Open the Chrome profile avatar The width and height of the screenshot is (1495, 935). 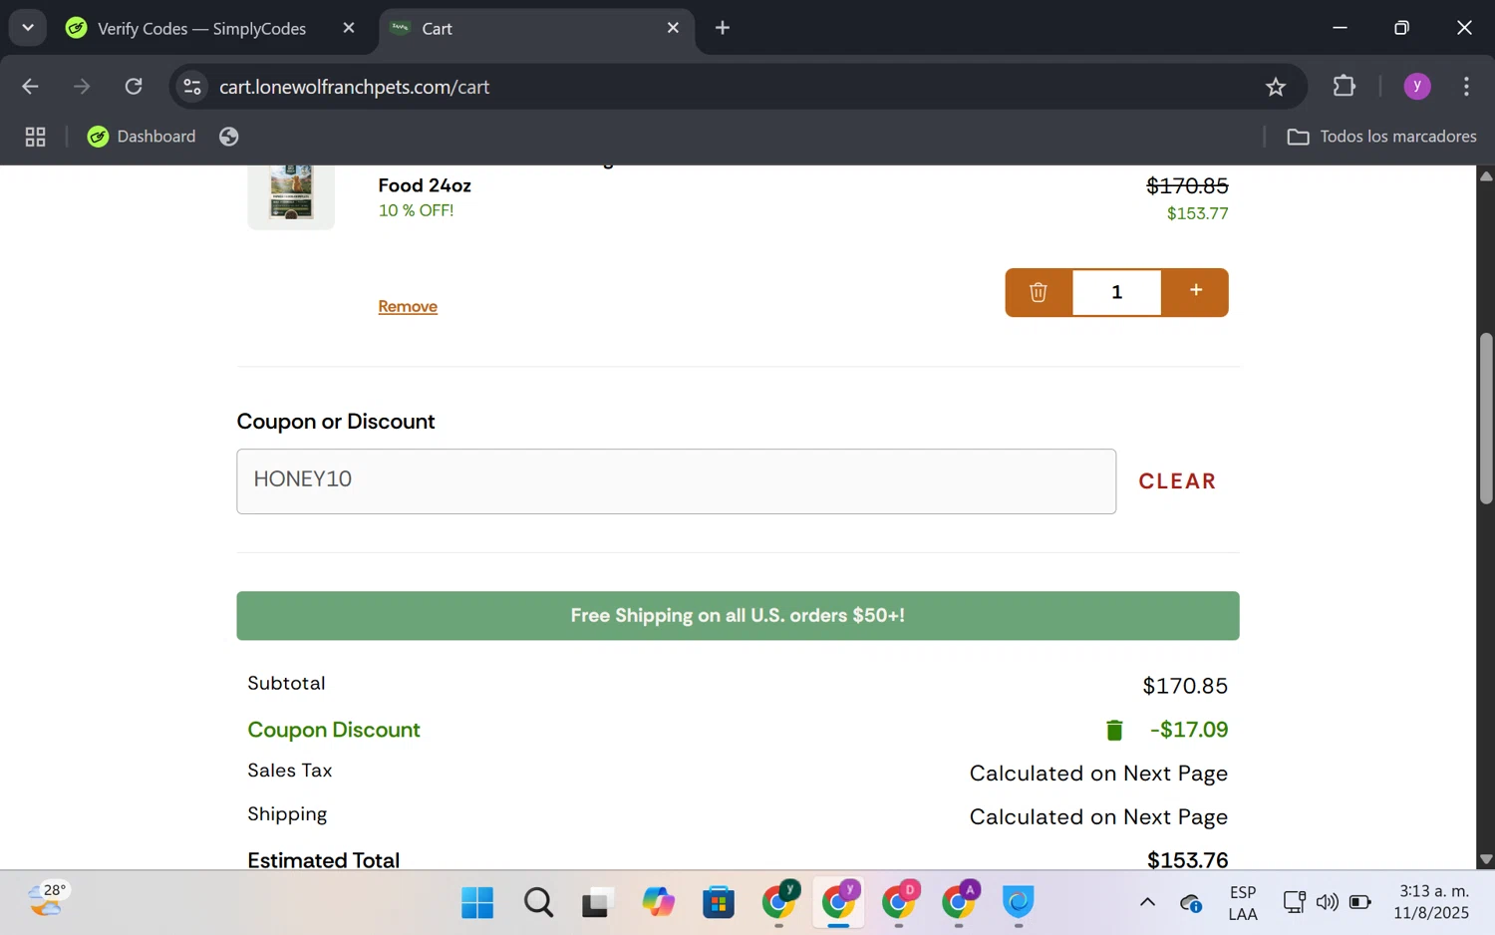1417,87
